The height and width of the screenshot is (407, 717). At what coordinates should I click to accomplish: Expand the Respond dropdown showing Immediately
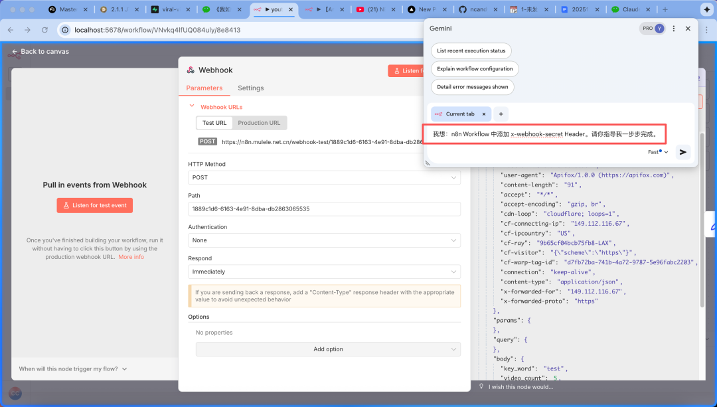click(324, 272)
